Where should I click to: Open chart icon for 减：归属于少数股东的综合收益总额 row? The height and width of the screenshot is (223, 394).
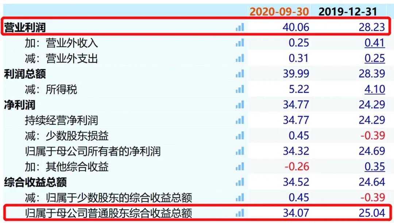(240, 197)
